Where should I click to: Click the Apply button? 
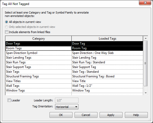[111, 115]
